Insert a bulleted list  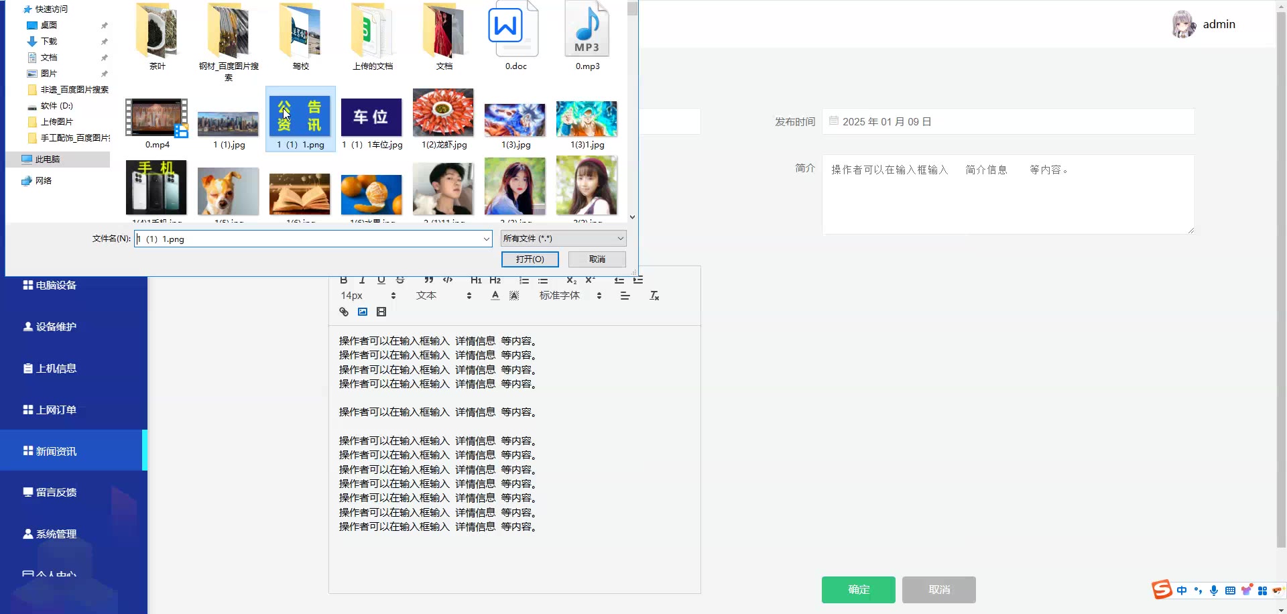coord(543,280)
